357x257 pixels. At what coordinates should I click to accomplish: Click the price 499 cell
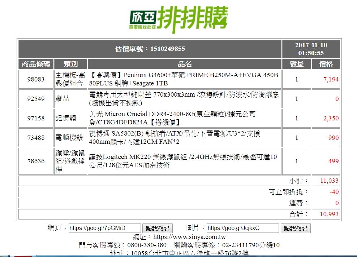coord(326,161)
